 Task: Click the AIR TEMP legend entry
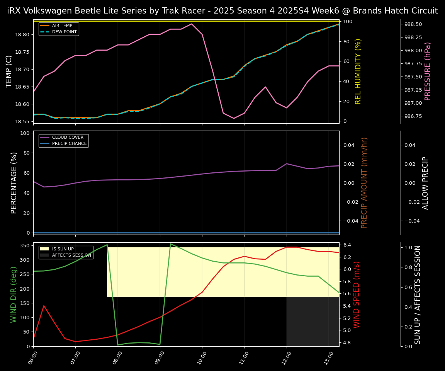(x=62, y=26)
